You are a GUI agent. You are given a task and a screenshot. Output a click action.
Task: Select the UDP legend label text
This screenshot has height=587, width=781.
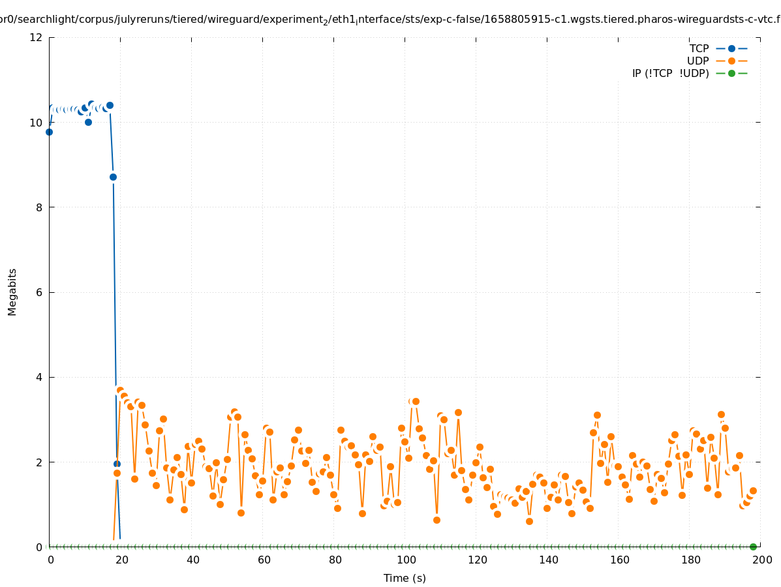click(697, 61)
